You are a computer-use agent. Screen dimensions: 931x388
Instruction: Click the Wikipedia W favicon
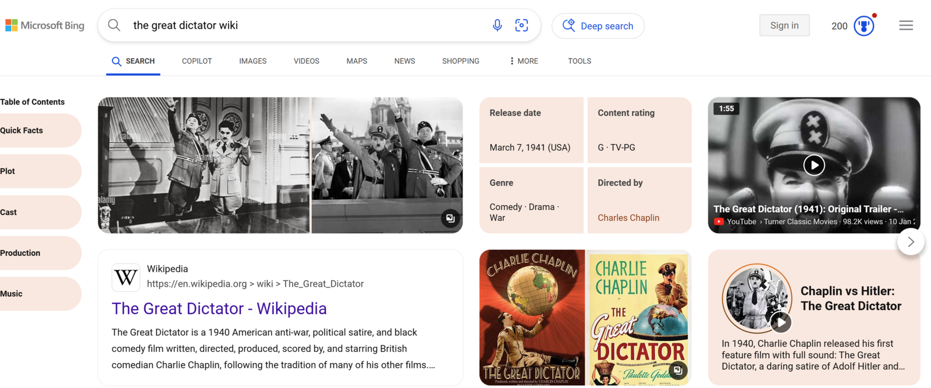126,277
